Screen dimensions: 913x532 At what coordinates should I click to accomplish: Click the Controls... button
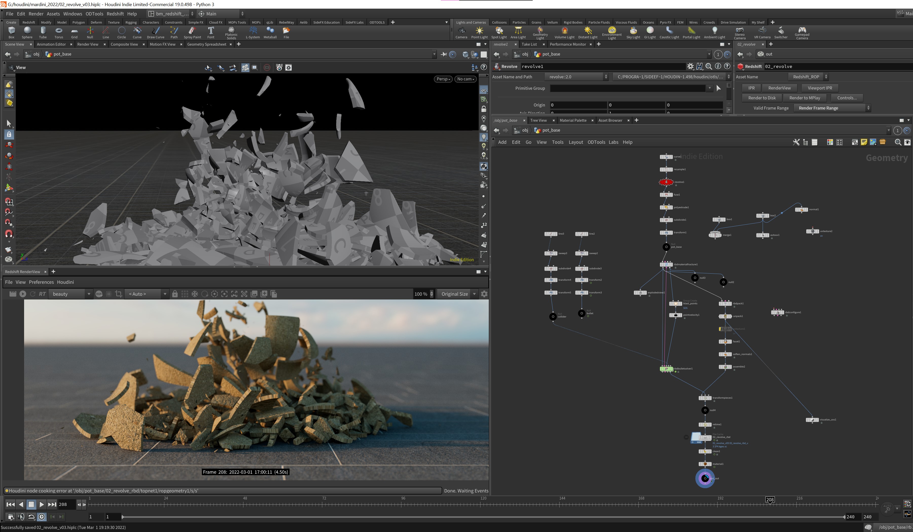[847, 98]
